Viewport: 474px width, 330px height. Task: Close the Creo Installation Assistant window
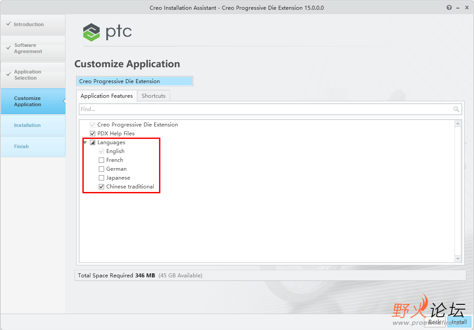(467, 8)
